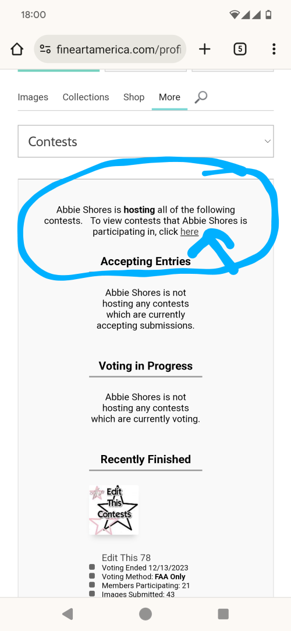
Task: Tap the Android recent apps square button
Action: (x=223, y=614)
